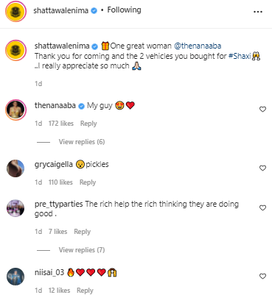Open thenanaaba's profile picture

[x=15, y=110]
